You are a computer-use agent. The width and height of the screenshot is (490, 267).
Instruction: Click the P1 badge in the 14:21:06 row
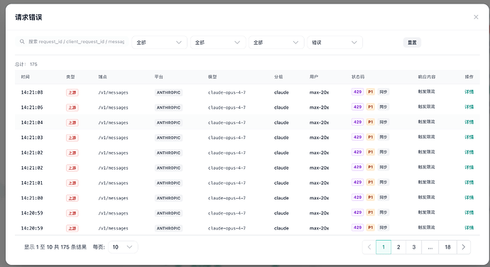370,107
